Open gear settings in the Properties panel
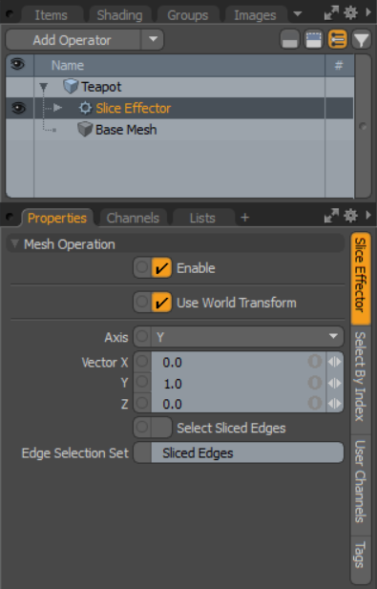 click(x=350, y=216)
